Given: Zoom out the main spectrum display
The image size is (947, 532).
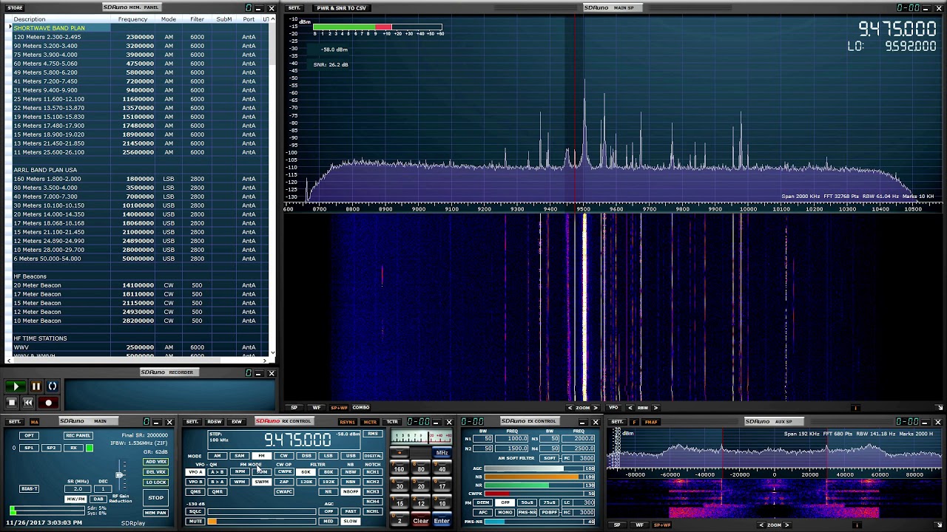Looking at the screenshot, I should point(570,408).
